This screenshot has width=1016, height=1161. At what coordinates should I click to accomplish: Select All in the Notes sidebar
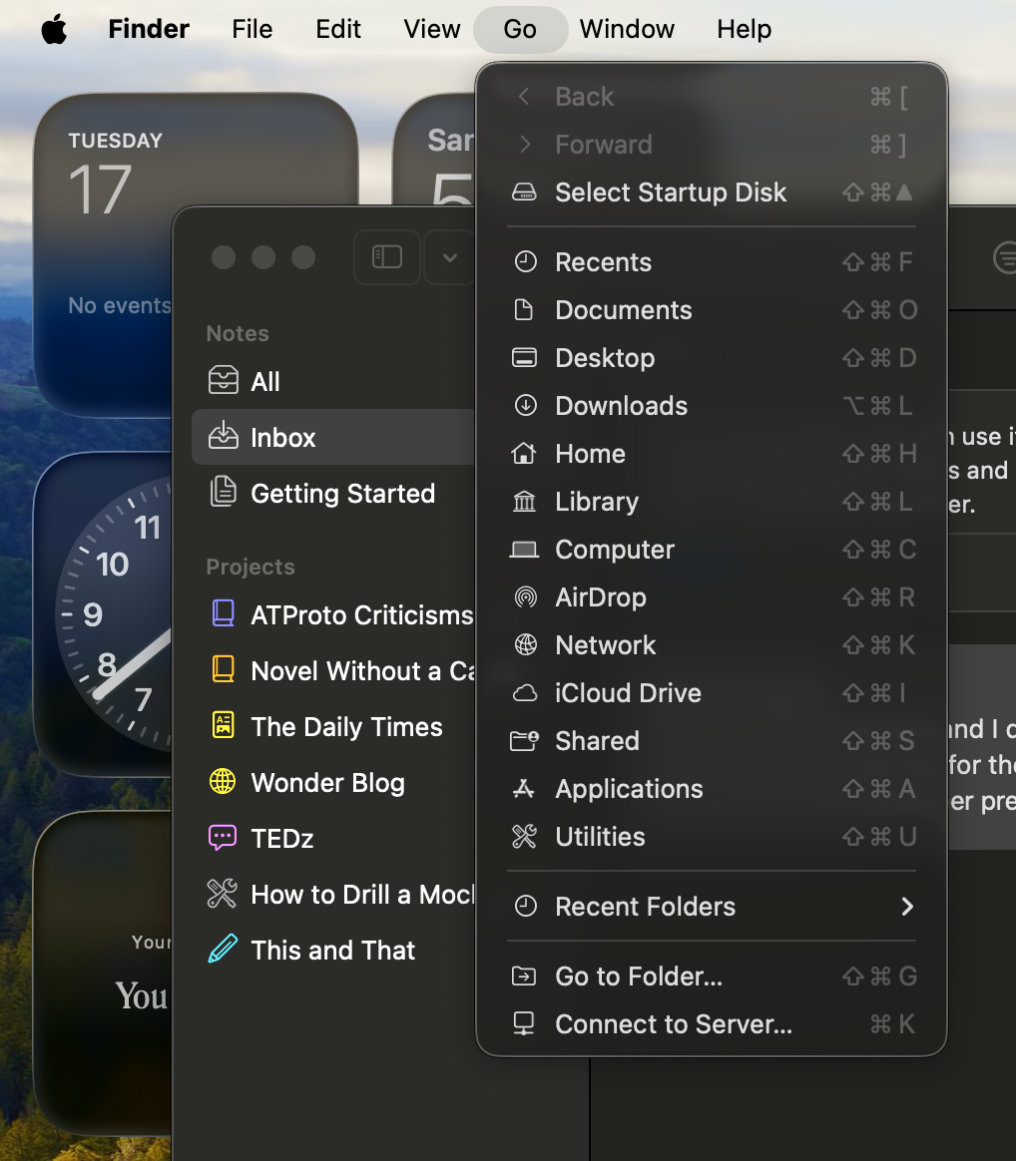[x=333, y=381]
